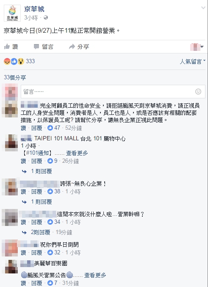The width and height of the screenshot is (208, 287).
Task: Expand 1 則回覆 under the TAIPEI 101 comment
Action: click(x=42, y=171)
